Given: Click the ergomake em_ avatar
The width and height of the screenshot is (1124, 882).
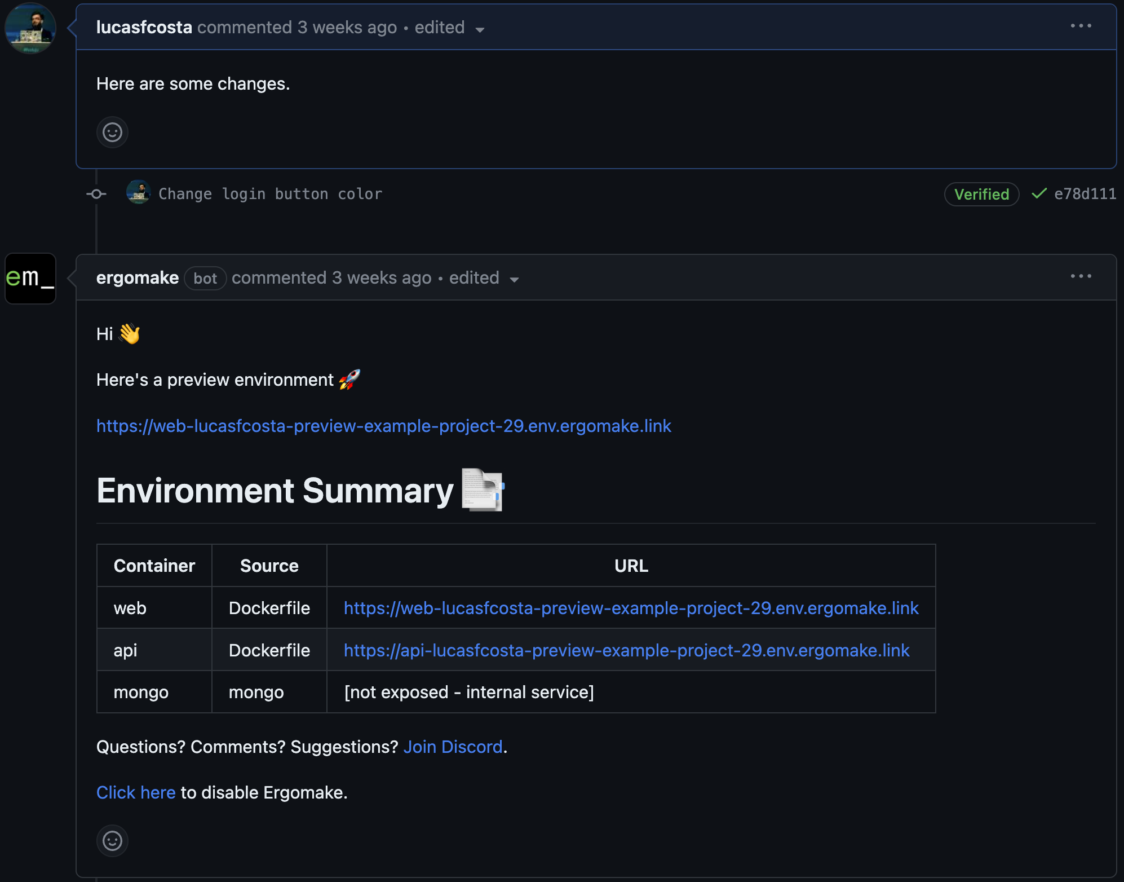Looking at the screenshot, I should (30, 278).
